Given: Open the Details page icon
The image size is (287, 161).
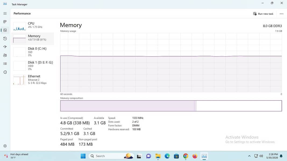Looking at the screenshot, I should click(5, 64).
